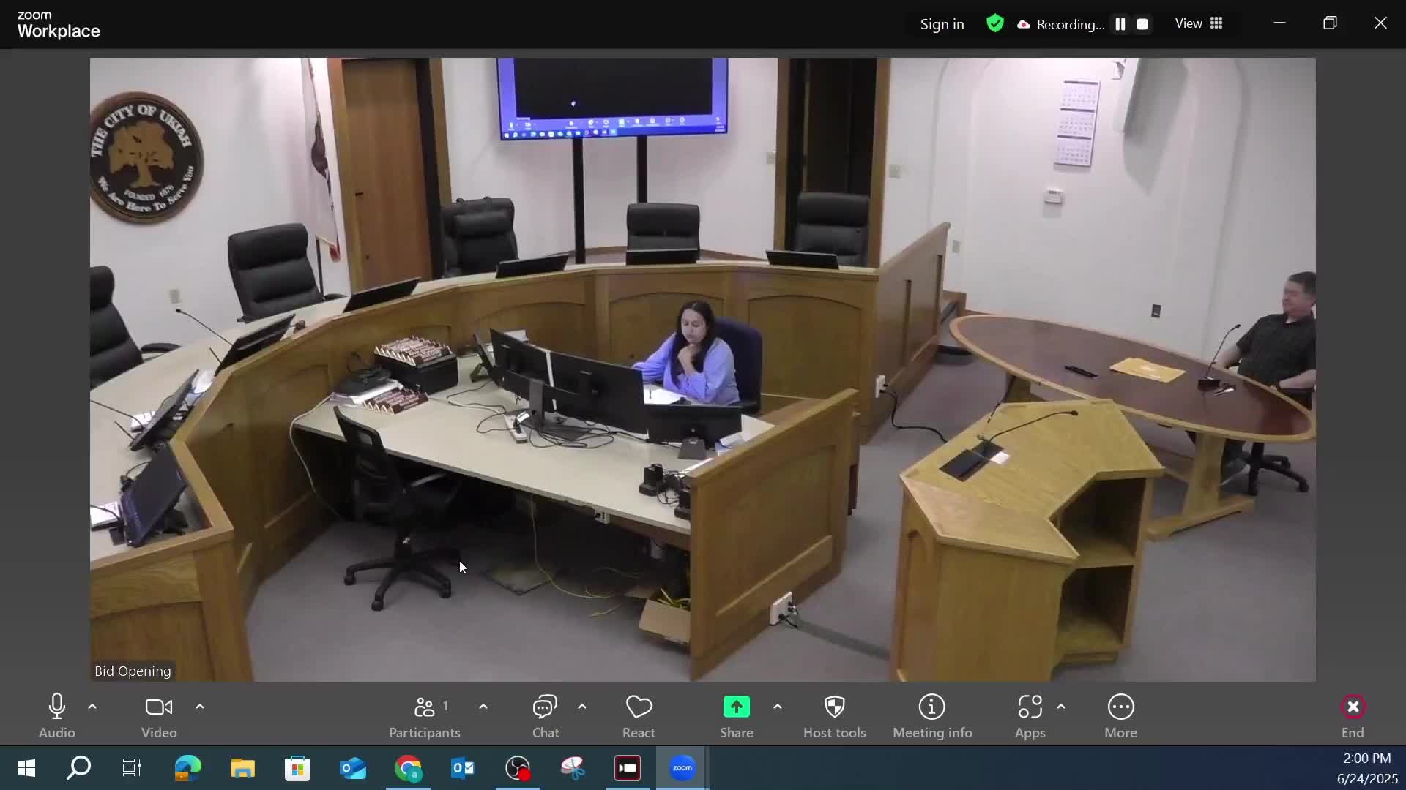Click the green meeting security shield

(x=995, y=23)
